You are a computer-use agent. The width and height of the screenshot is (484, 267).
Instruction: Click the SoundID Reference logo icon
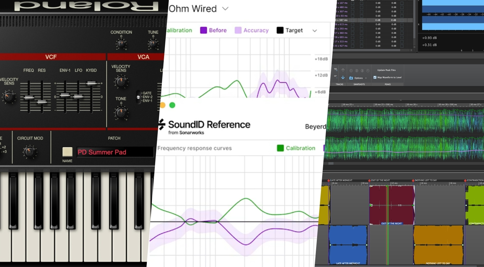pos(162,124)
